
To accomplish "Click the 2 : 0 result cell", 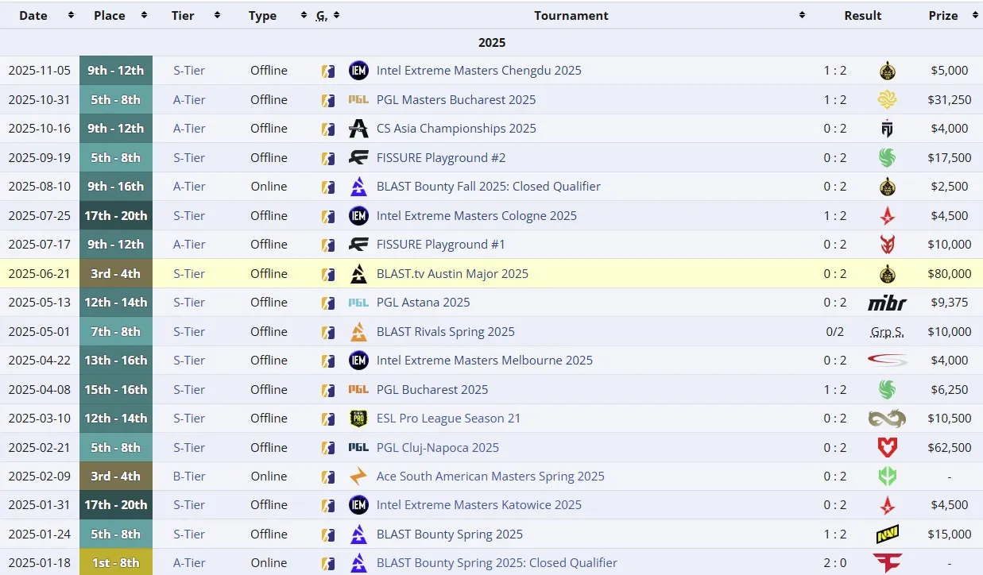I will click(835, 563).
